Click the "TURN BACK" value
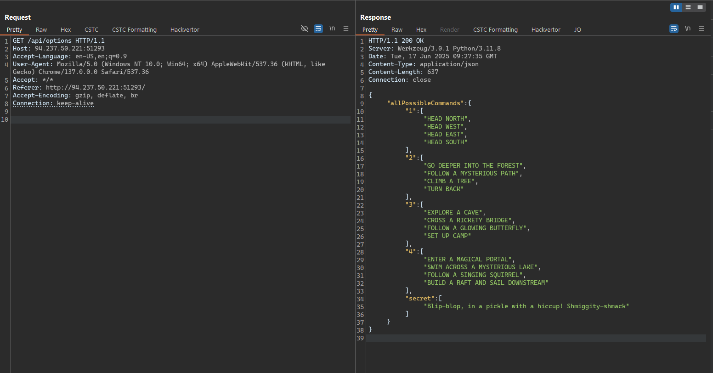Image resolution: width=713 pixels, height=373 pixels. point(444,189)
